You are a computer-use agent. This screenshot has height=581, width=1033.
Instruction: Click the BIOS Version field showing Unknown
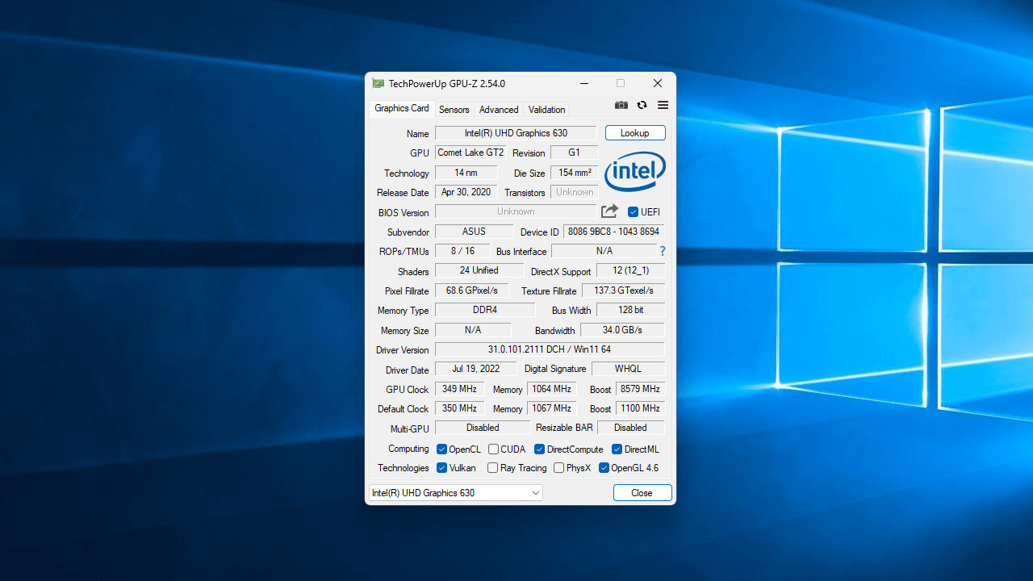pos(516,211)
